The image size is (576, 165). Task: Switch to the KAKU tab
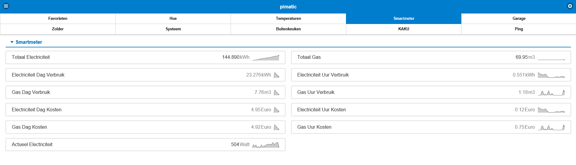[404, 29]
